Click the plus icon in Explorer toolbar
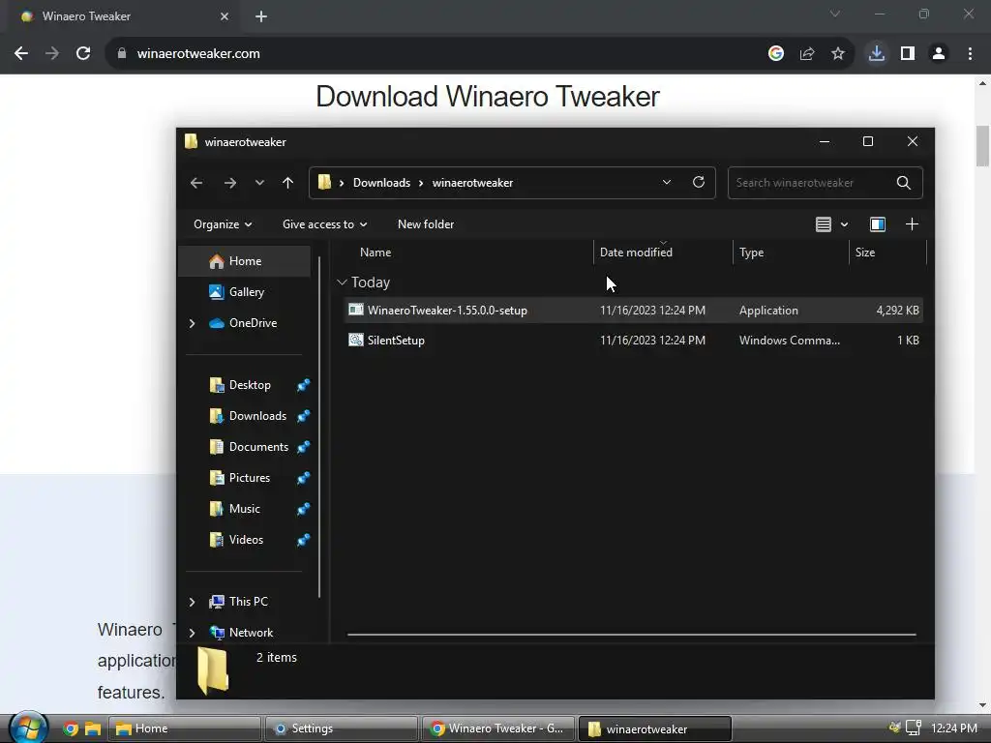This screenshot has width=991, height=743. 912,224
